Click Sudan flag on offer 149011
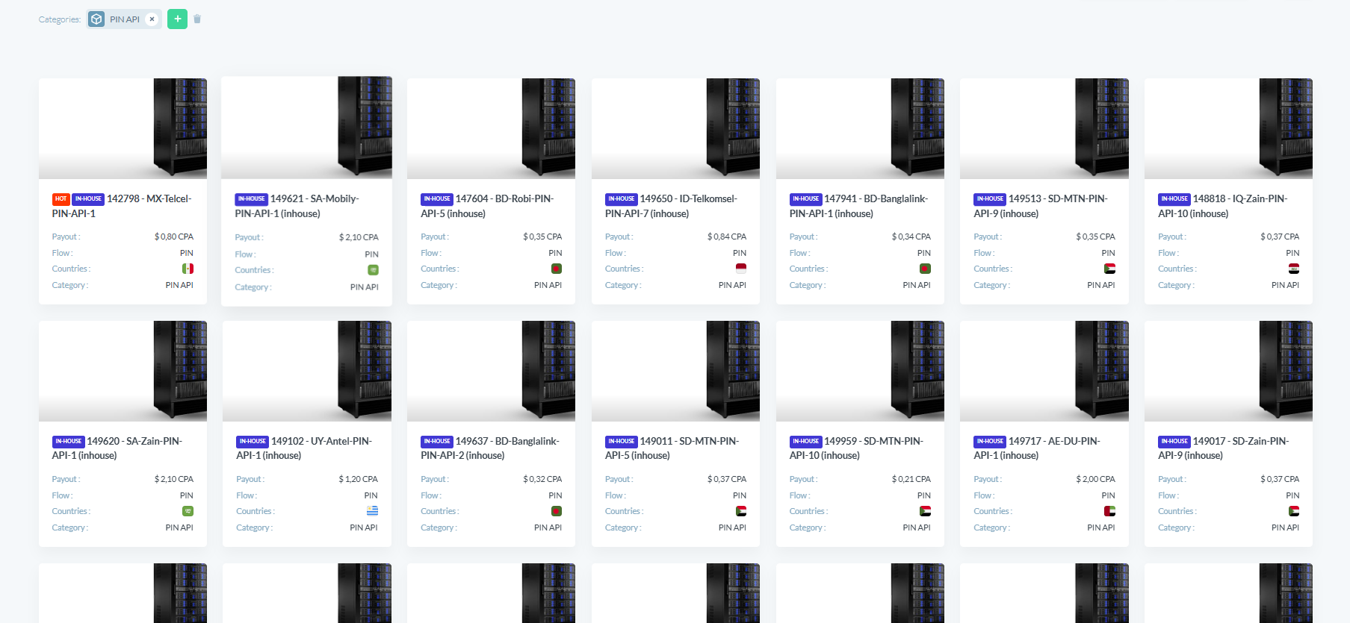Viewport: 1350px width, 623px height. coord(740,511)
